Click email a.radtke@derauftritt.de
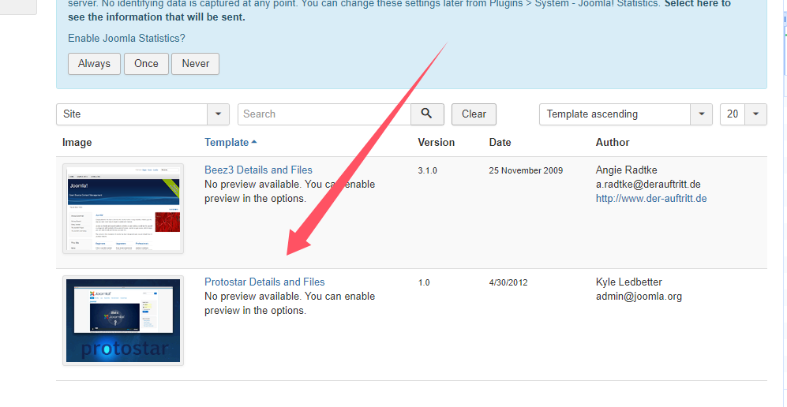This screenshot has height=407, width=787. point(648,184)
